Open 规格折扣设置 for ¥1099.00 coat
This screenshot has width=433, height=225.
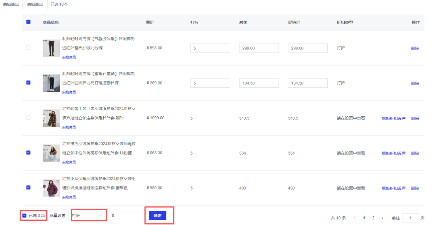tap(394, 118)
